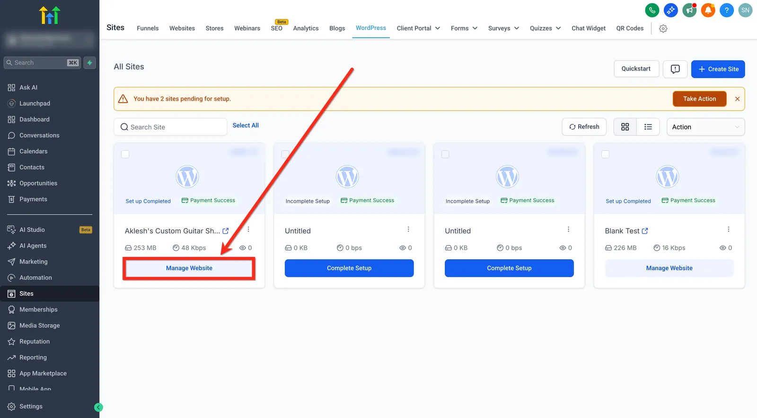Click the feedback message icon near Quickstart

675,69
